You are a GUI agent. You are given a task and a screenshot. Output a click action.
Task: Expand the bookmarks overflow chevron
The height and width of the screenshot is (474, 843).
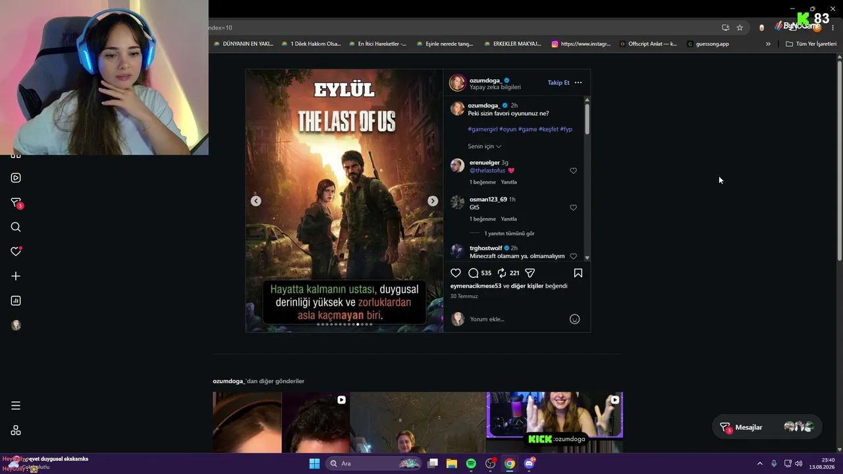(768, 44)
